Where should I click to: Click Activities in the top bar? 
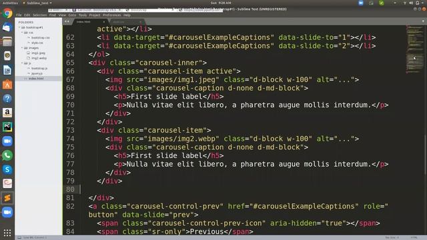pyautogui.click(x=10, y=3)
